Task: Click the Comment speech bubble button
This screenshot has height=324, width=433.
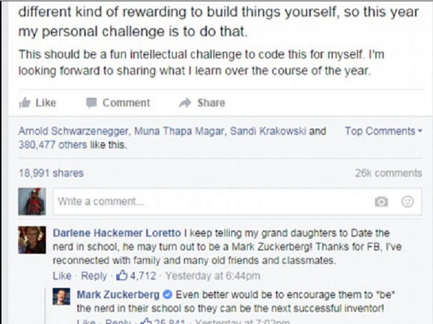Action: click(118, 103)
